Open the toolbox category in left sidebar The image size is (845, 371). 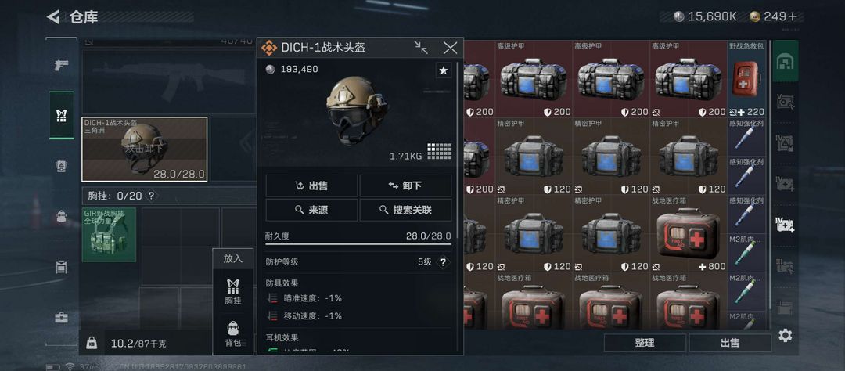pos(62,317)
